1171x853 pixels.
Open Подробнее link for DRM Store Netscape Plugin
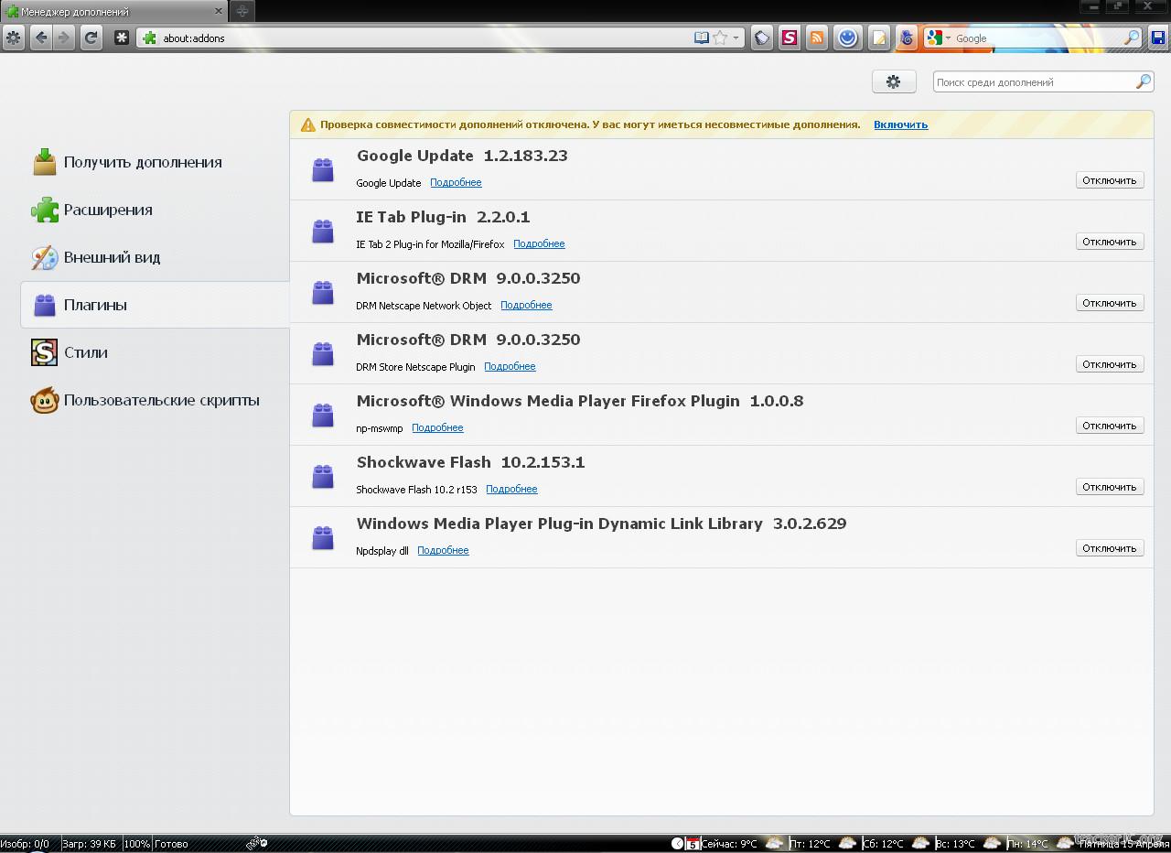click(x=510, y=366)
